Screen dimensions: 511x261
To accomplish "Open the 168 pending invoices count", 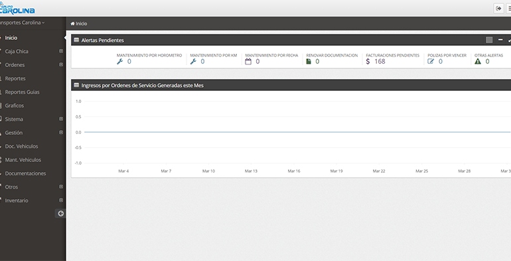I will coord(380,61).
